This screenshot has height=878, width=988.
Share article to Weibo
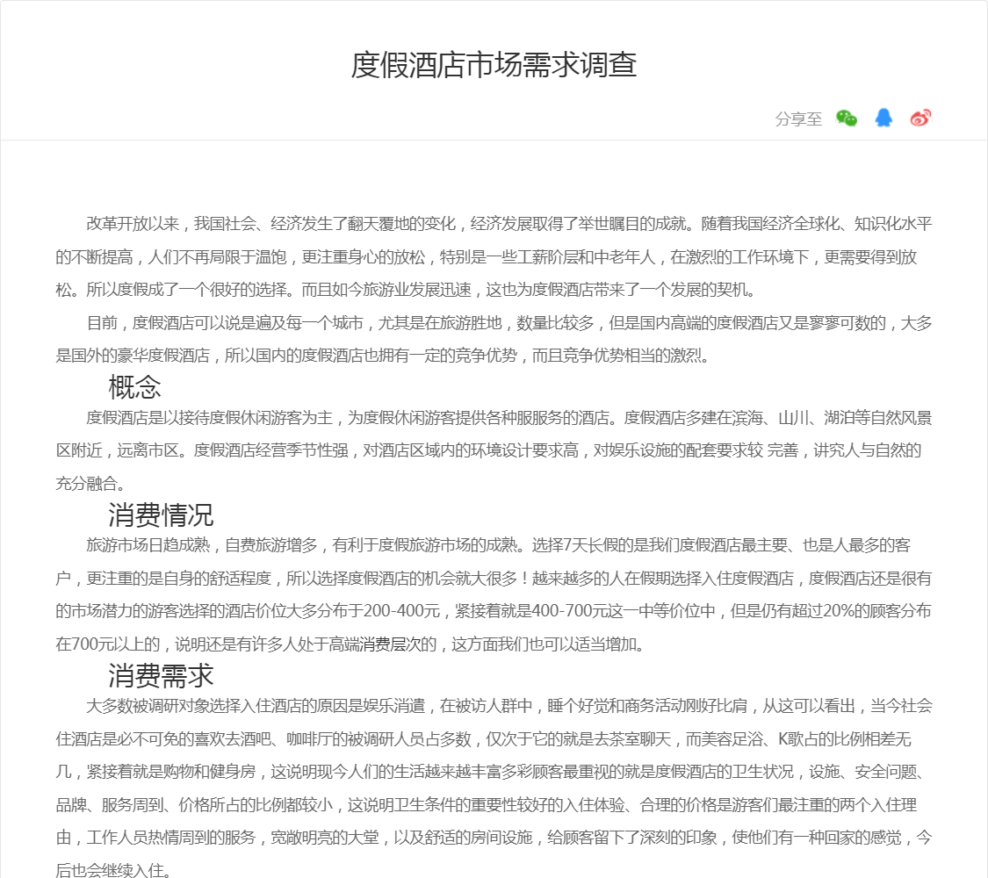920,118
